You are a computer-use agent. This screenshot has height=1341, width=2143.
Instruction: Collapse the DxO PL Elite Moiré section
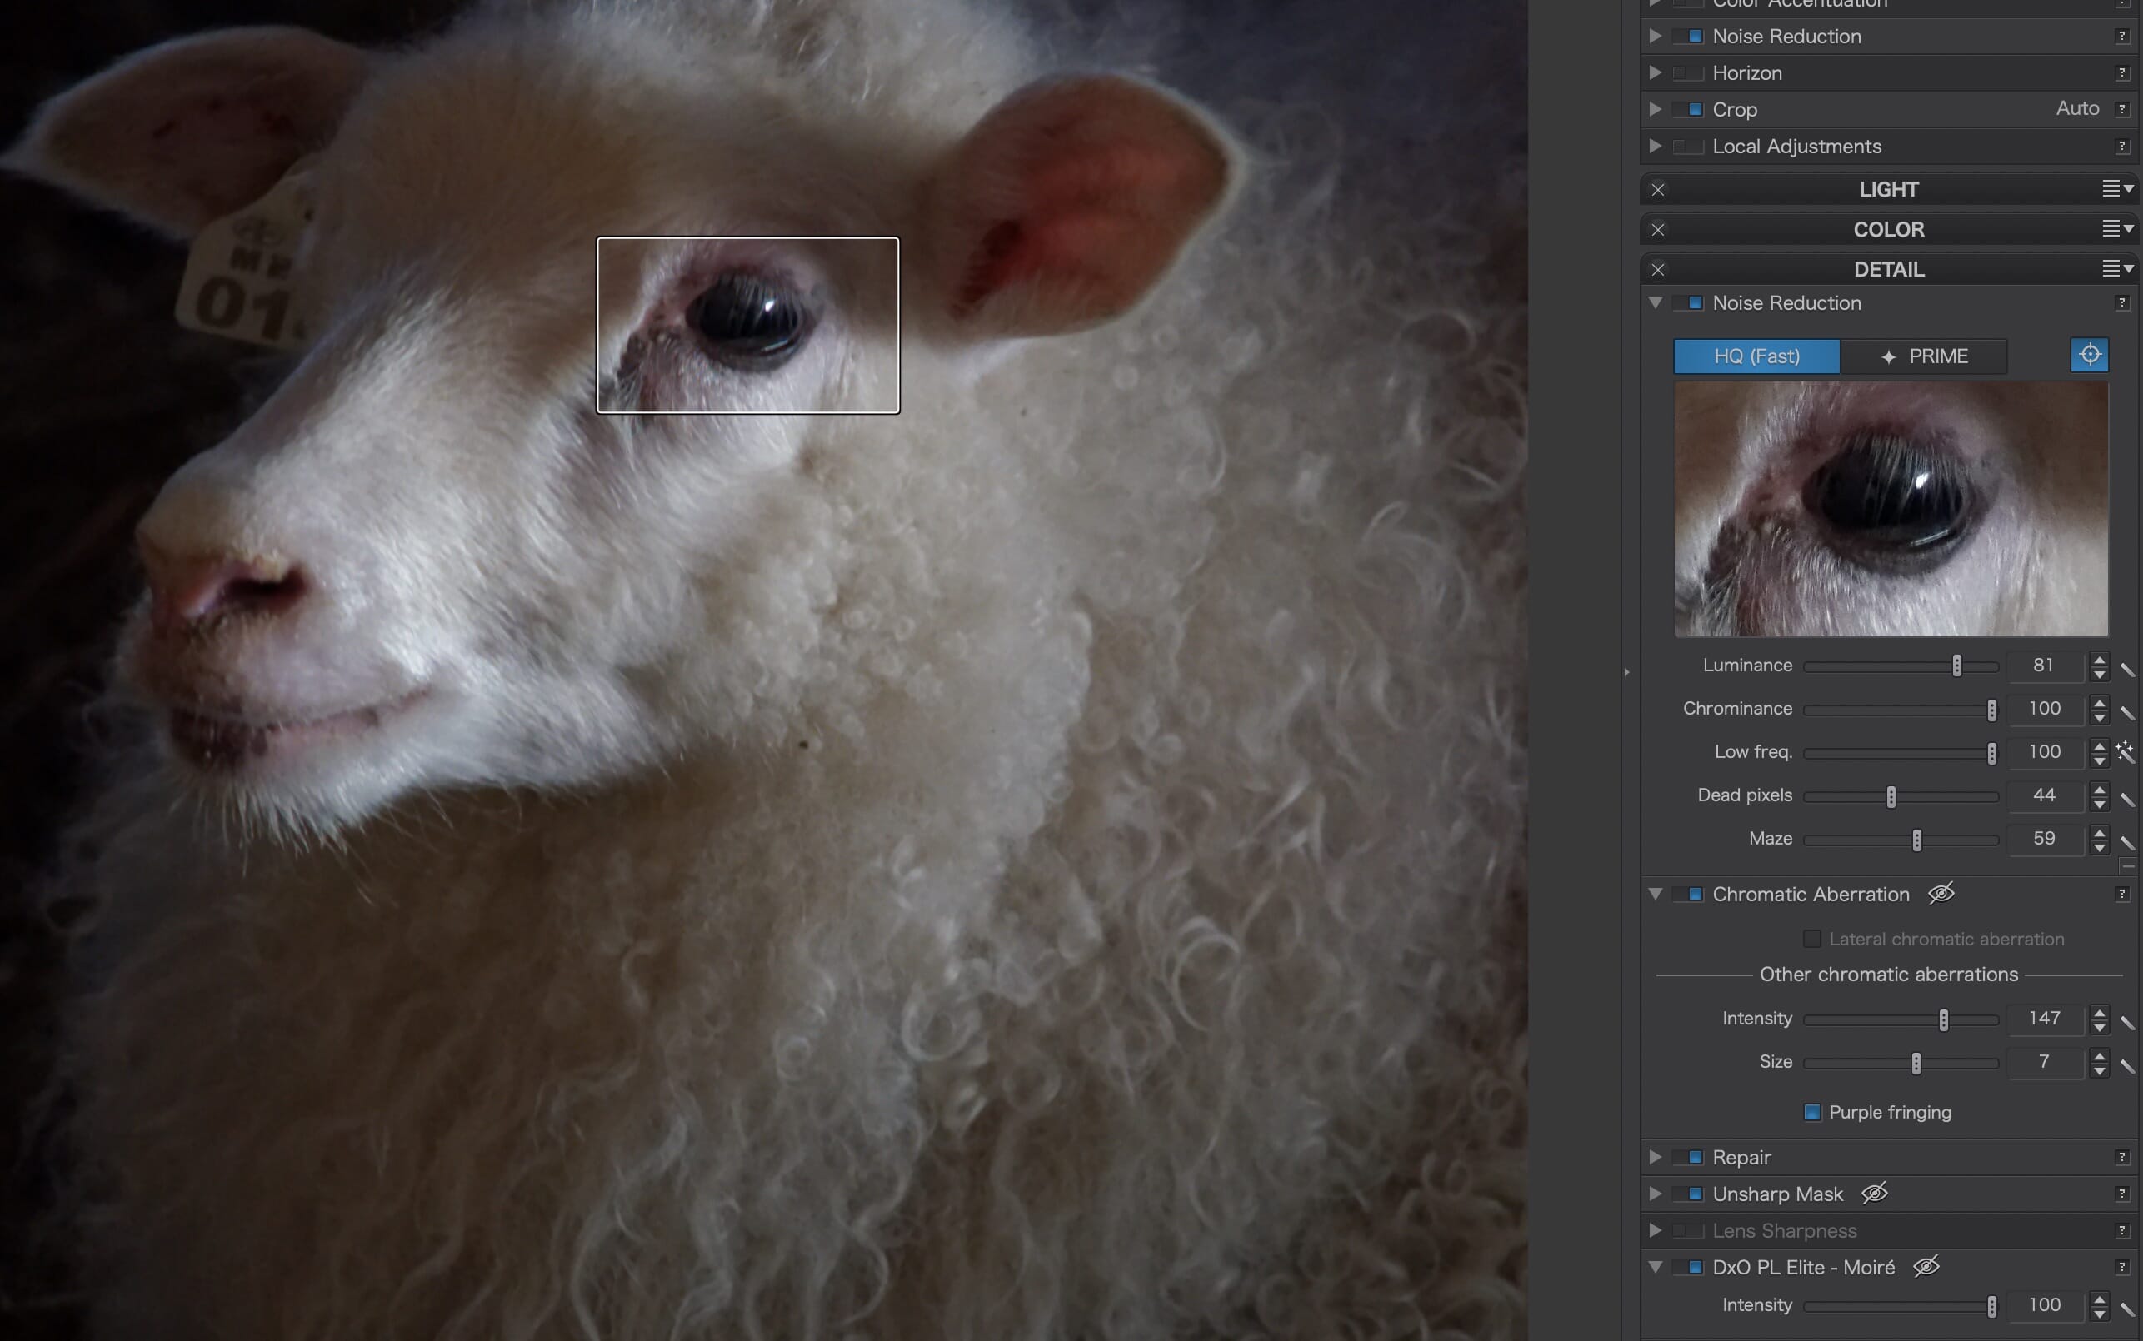[x=1655, y=1267]
